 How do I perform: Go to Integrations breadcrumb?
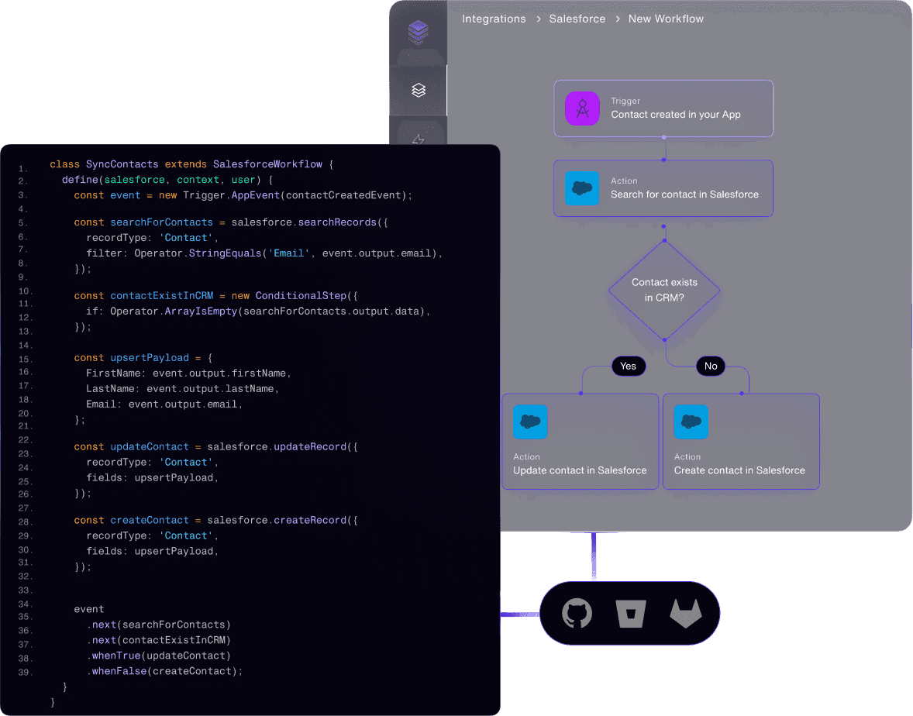494,19
